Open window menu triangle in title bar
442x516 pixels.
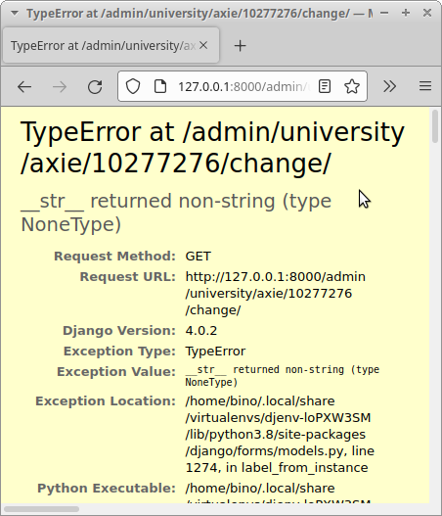point(14,13)
